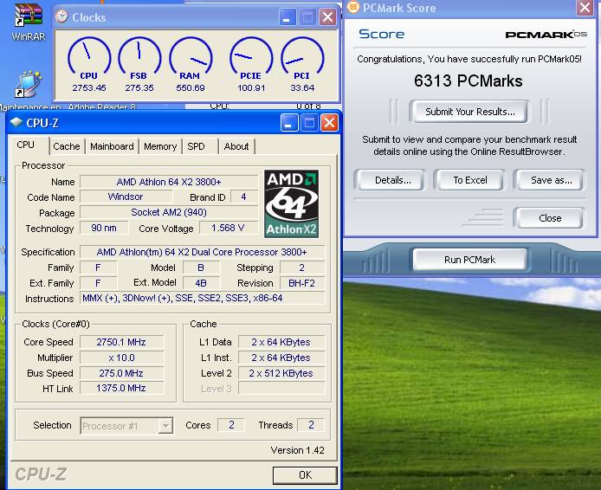
Task: Close the Clocks window
Action: [327, 17]
